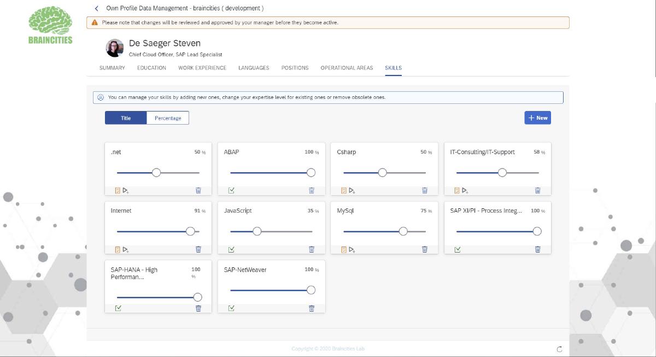Sort skills by Title
The width and height of the screenshot is (656, 357).
click(126, 118)
